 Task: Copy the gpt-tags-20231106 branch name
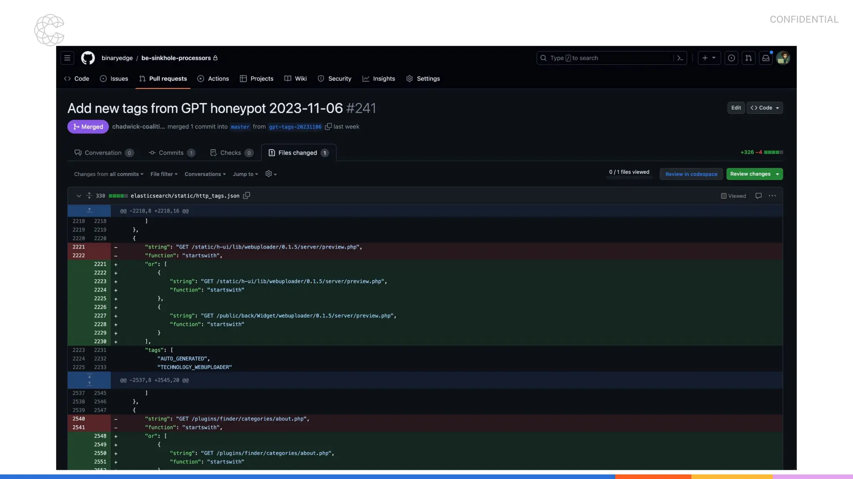328,126
